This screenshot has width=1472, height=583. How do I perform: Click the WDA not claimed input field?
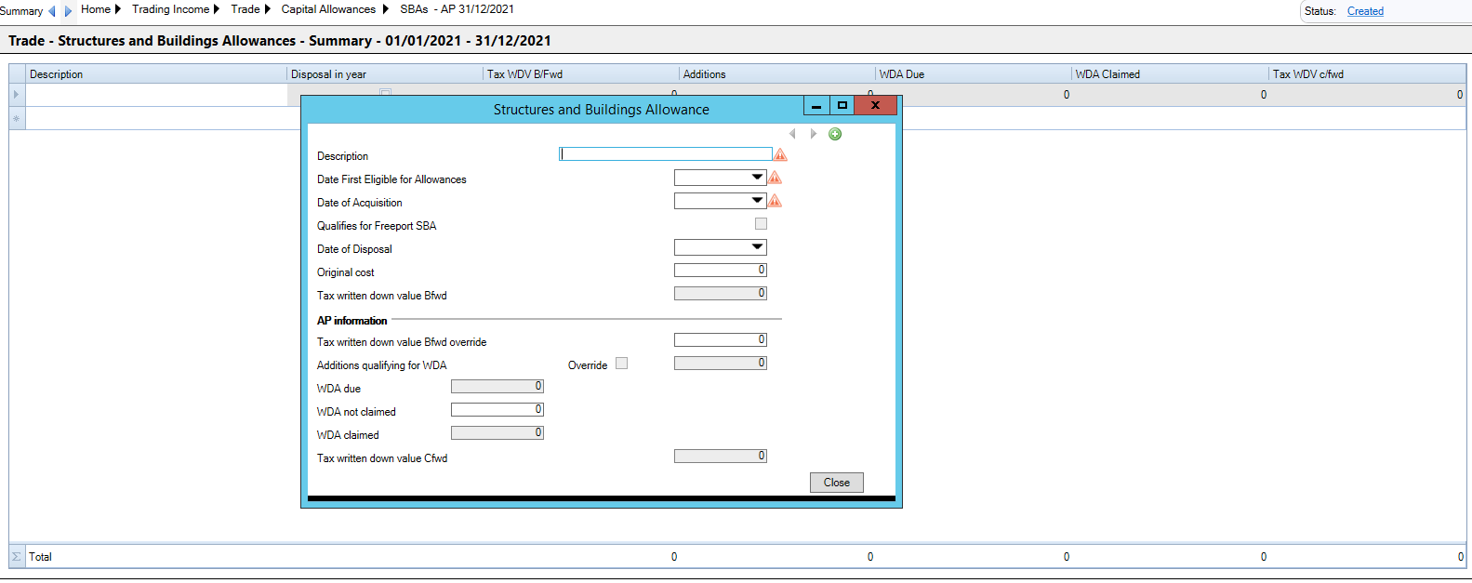point(497,410)
